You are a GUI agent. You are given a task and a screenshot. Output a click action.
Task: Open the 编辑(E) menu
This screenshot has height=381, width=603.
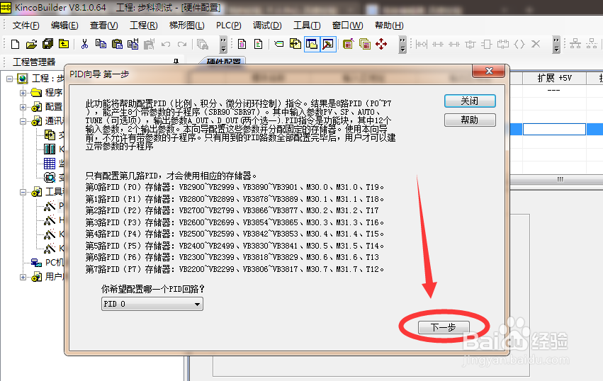tap(64, 25)
